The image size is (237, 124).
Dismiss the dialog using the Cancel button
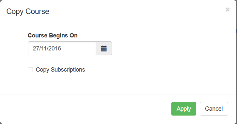tap(214, 109)
